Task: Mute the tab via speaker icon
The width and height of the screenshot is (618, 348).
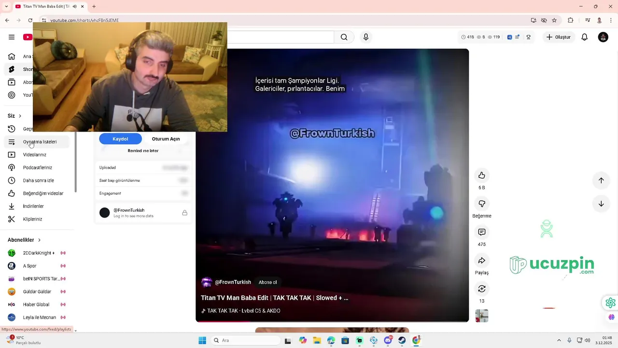Action: (74, 6)
